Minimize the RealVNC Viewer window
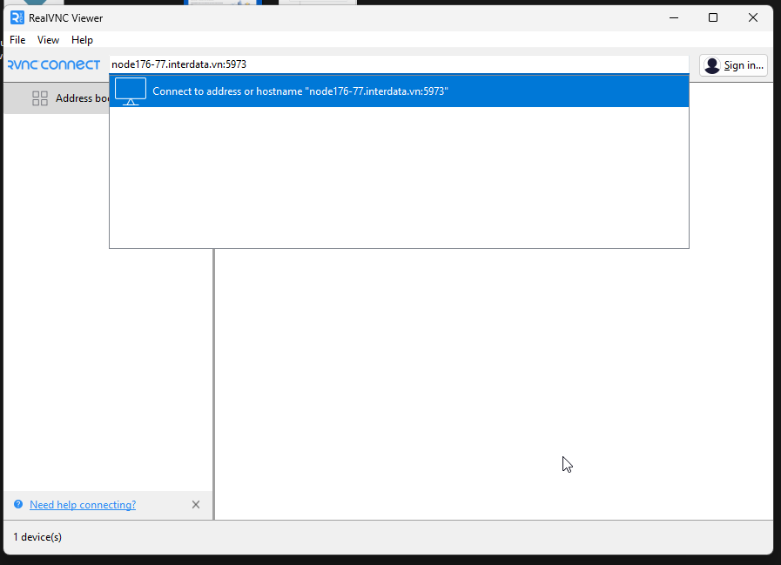 click(x=674, y=18)
